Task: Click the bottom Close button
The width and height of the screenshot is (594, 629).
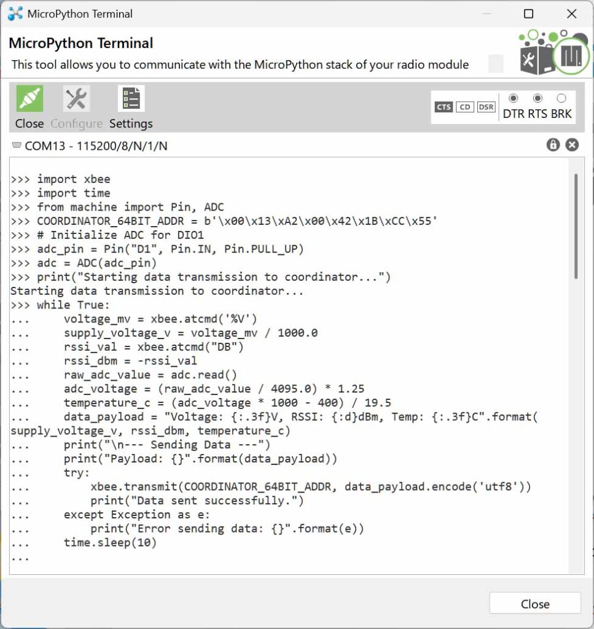Action: pos(535,604)
